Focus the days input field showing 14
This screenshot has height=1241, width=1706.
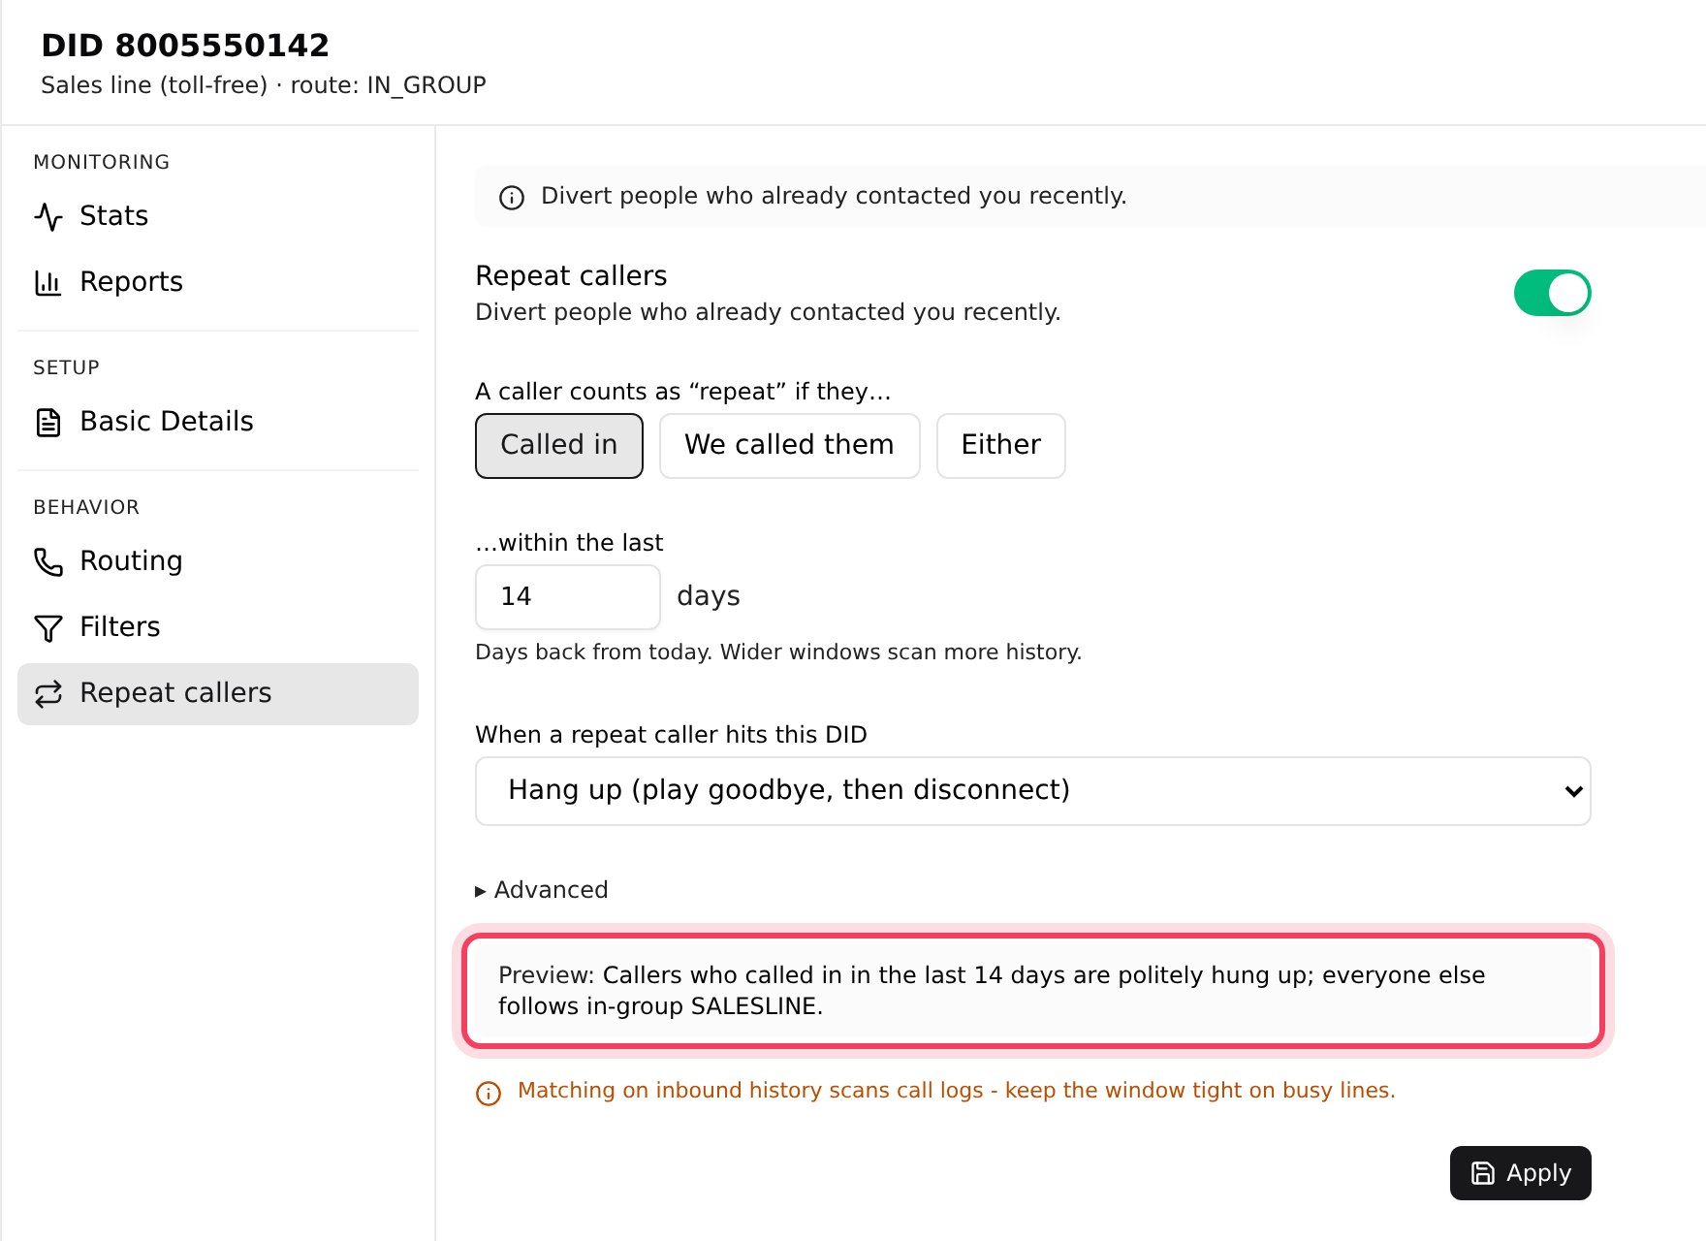click(568, 597)
